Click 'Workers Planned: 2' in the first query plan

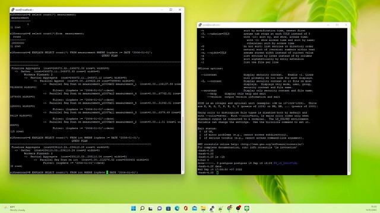tap(38, 75)
